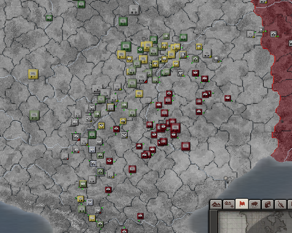This screenshot has height=233, width=292.
Task: Select the red counter at the very bottom of the map
Action: click(x=124, y=231)
